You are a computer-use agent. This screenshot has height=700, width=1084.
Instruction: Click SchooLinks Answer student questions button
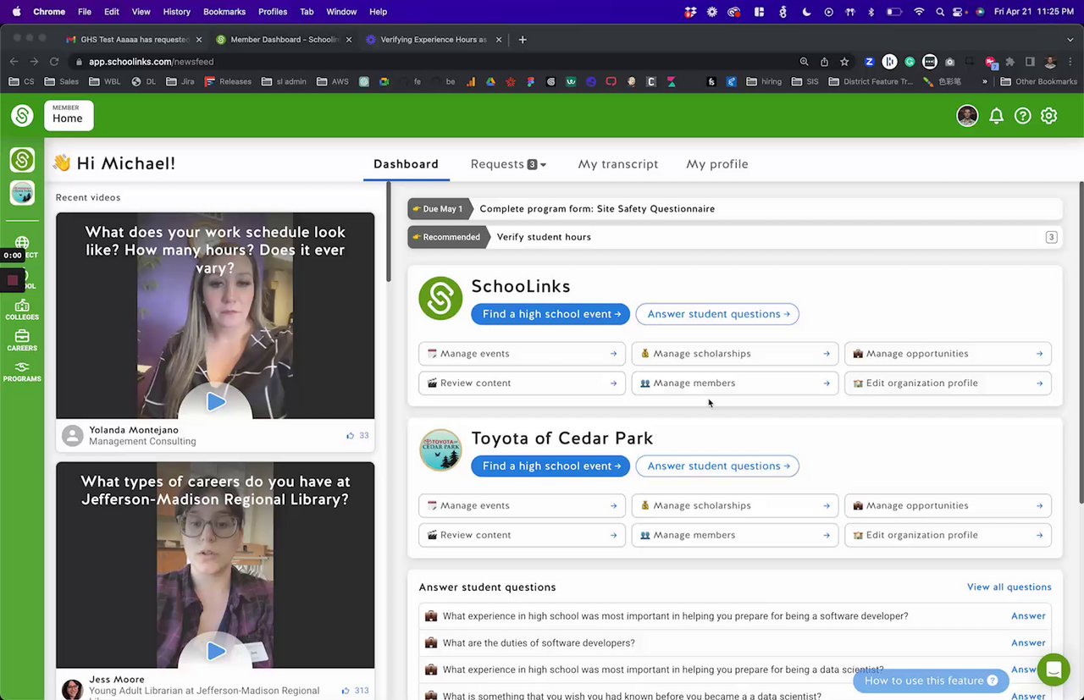[717, 314]
